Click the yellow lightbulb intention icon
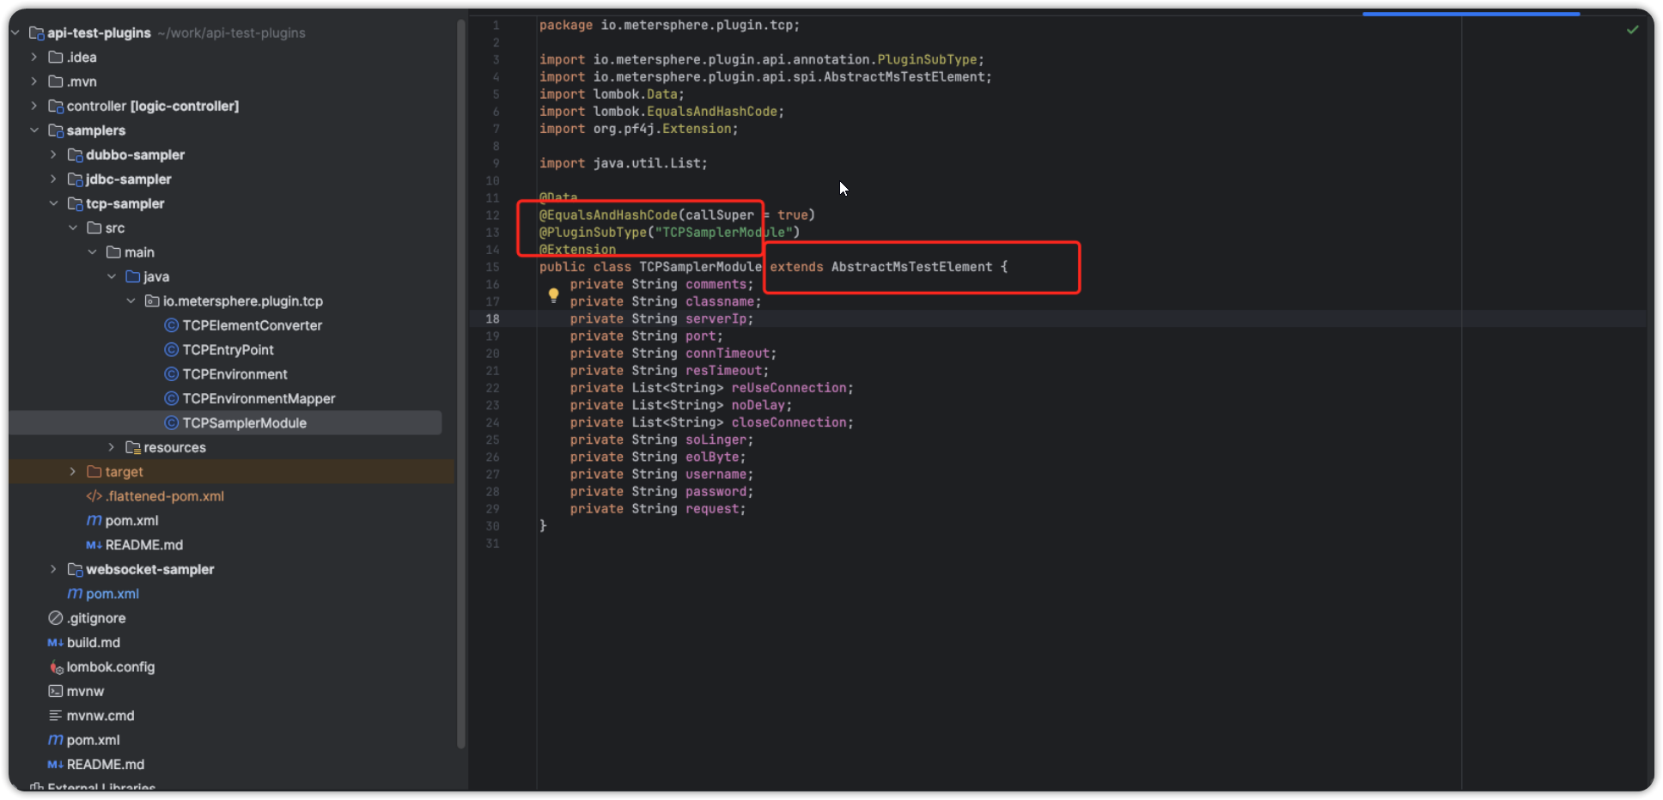The width and height of the screenshot is (1663, 800). (553, 295)
